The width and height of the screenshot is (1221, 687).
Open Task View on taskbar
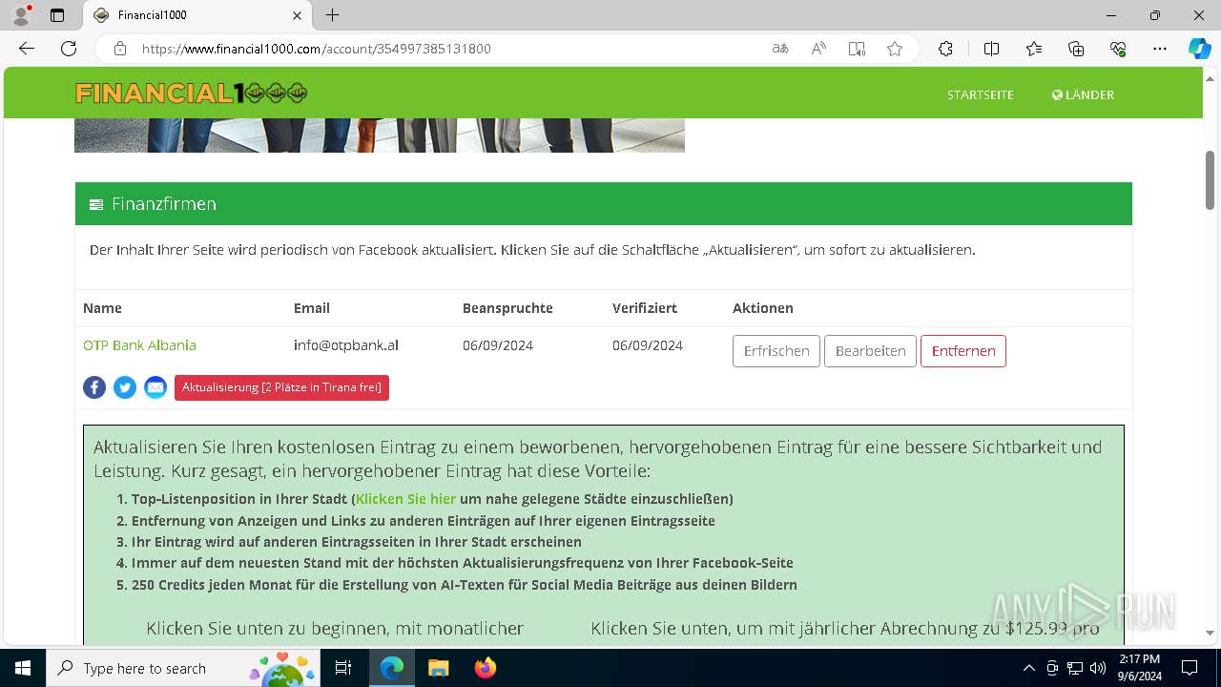pyautogui.click(x=344, y=668)
